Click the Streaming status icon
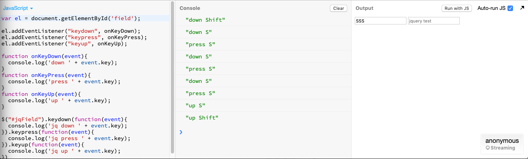528x159 pixels. click(x=488, y=148)
